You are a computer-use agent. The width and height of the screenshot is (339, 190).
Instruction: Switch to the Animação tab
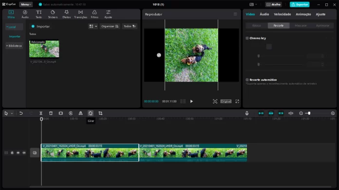click(303, 14)
